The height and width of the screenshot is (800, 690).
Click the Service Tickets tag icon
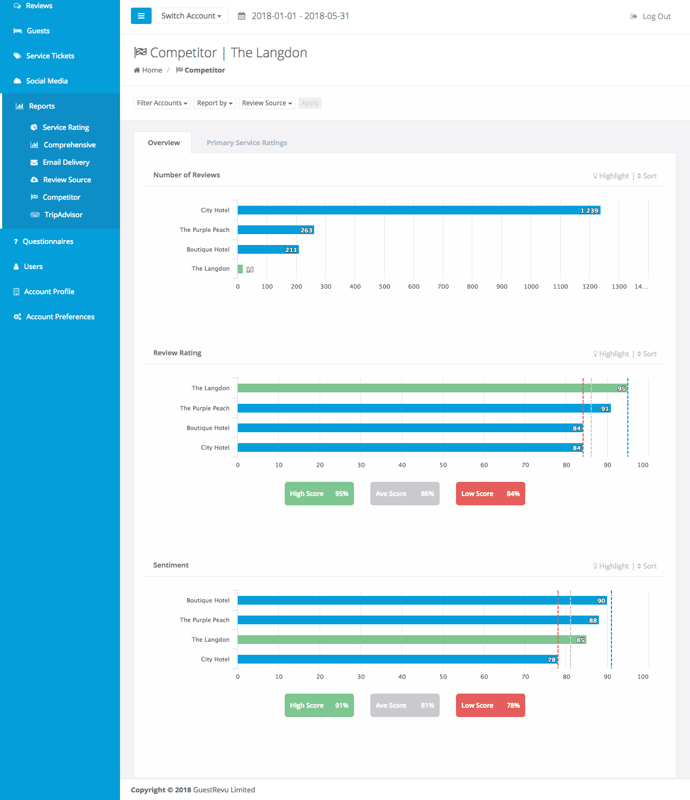(17, 56)
